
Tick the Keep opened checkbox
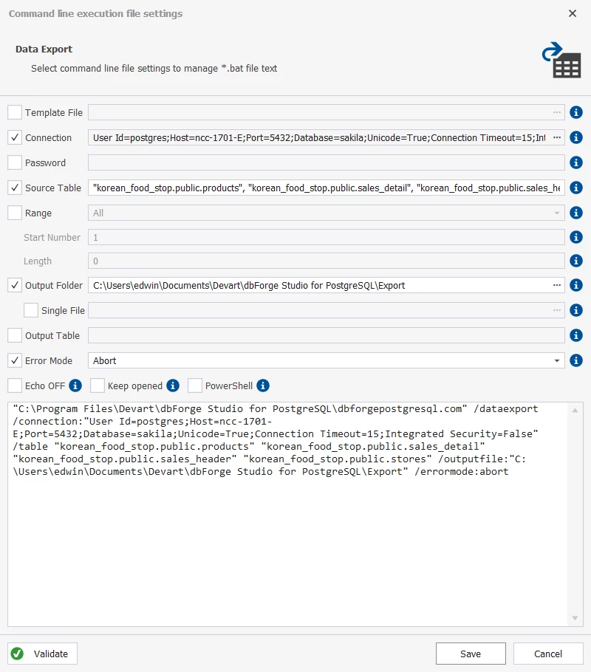click(x=98, y=385)
